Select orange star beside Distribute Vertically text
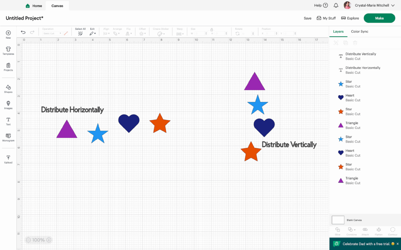Image resolution: width=401 pixels, height=250 pixels. 251,152
